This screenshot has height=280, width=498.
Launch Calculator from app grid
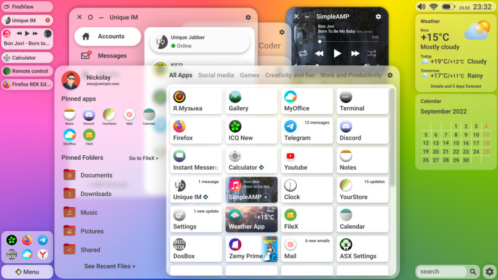[x=252, y=160]
